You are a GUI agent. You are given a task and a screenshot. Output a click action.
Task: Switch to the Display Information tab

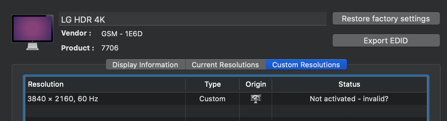[x=145, y=65]
